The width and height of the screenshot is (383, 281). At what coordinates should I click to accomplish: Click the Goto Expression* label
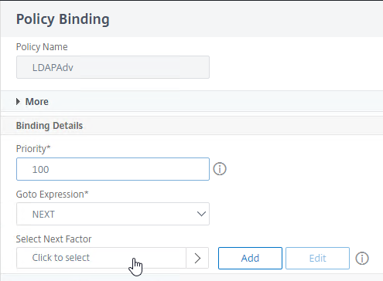point(53,195)
